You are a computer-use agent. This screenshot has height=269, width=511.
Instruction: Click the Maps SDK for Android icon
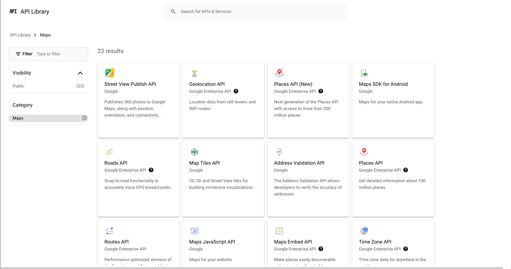364,73
